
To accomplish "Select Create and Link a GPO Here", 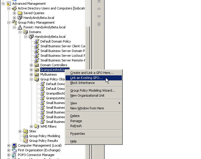I will pyautogui.click(x=92, y=73).
